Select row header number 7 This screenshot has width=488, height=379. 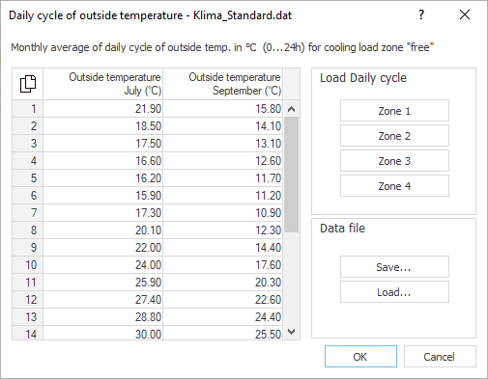(28, 213)
